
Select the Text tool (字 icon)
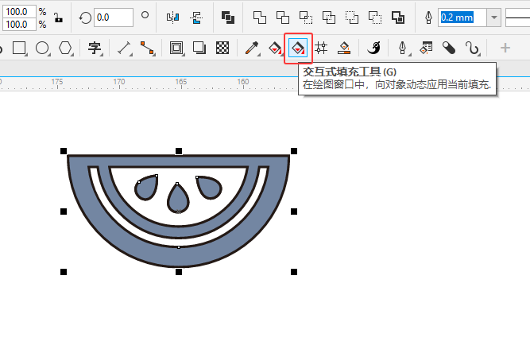(x=95, y=48)
